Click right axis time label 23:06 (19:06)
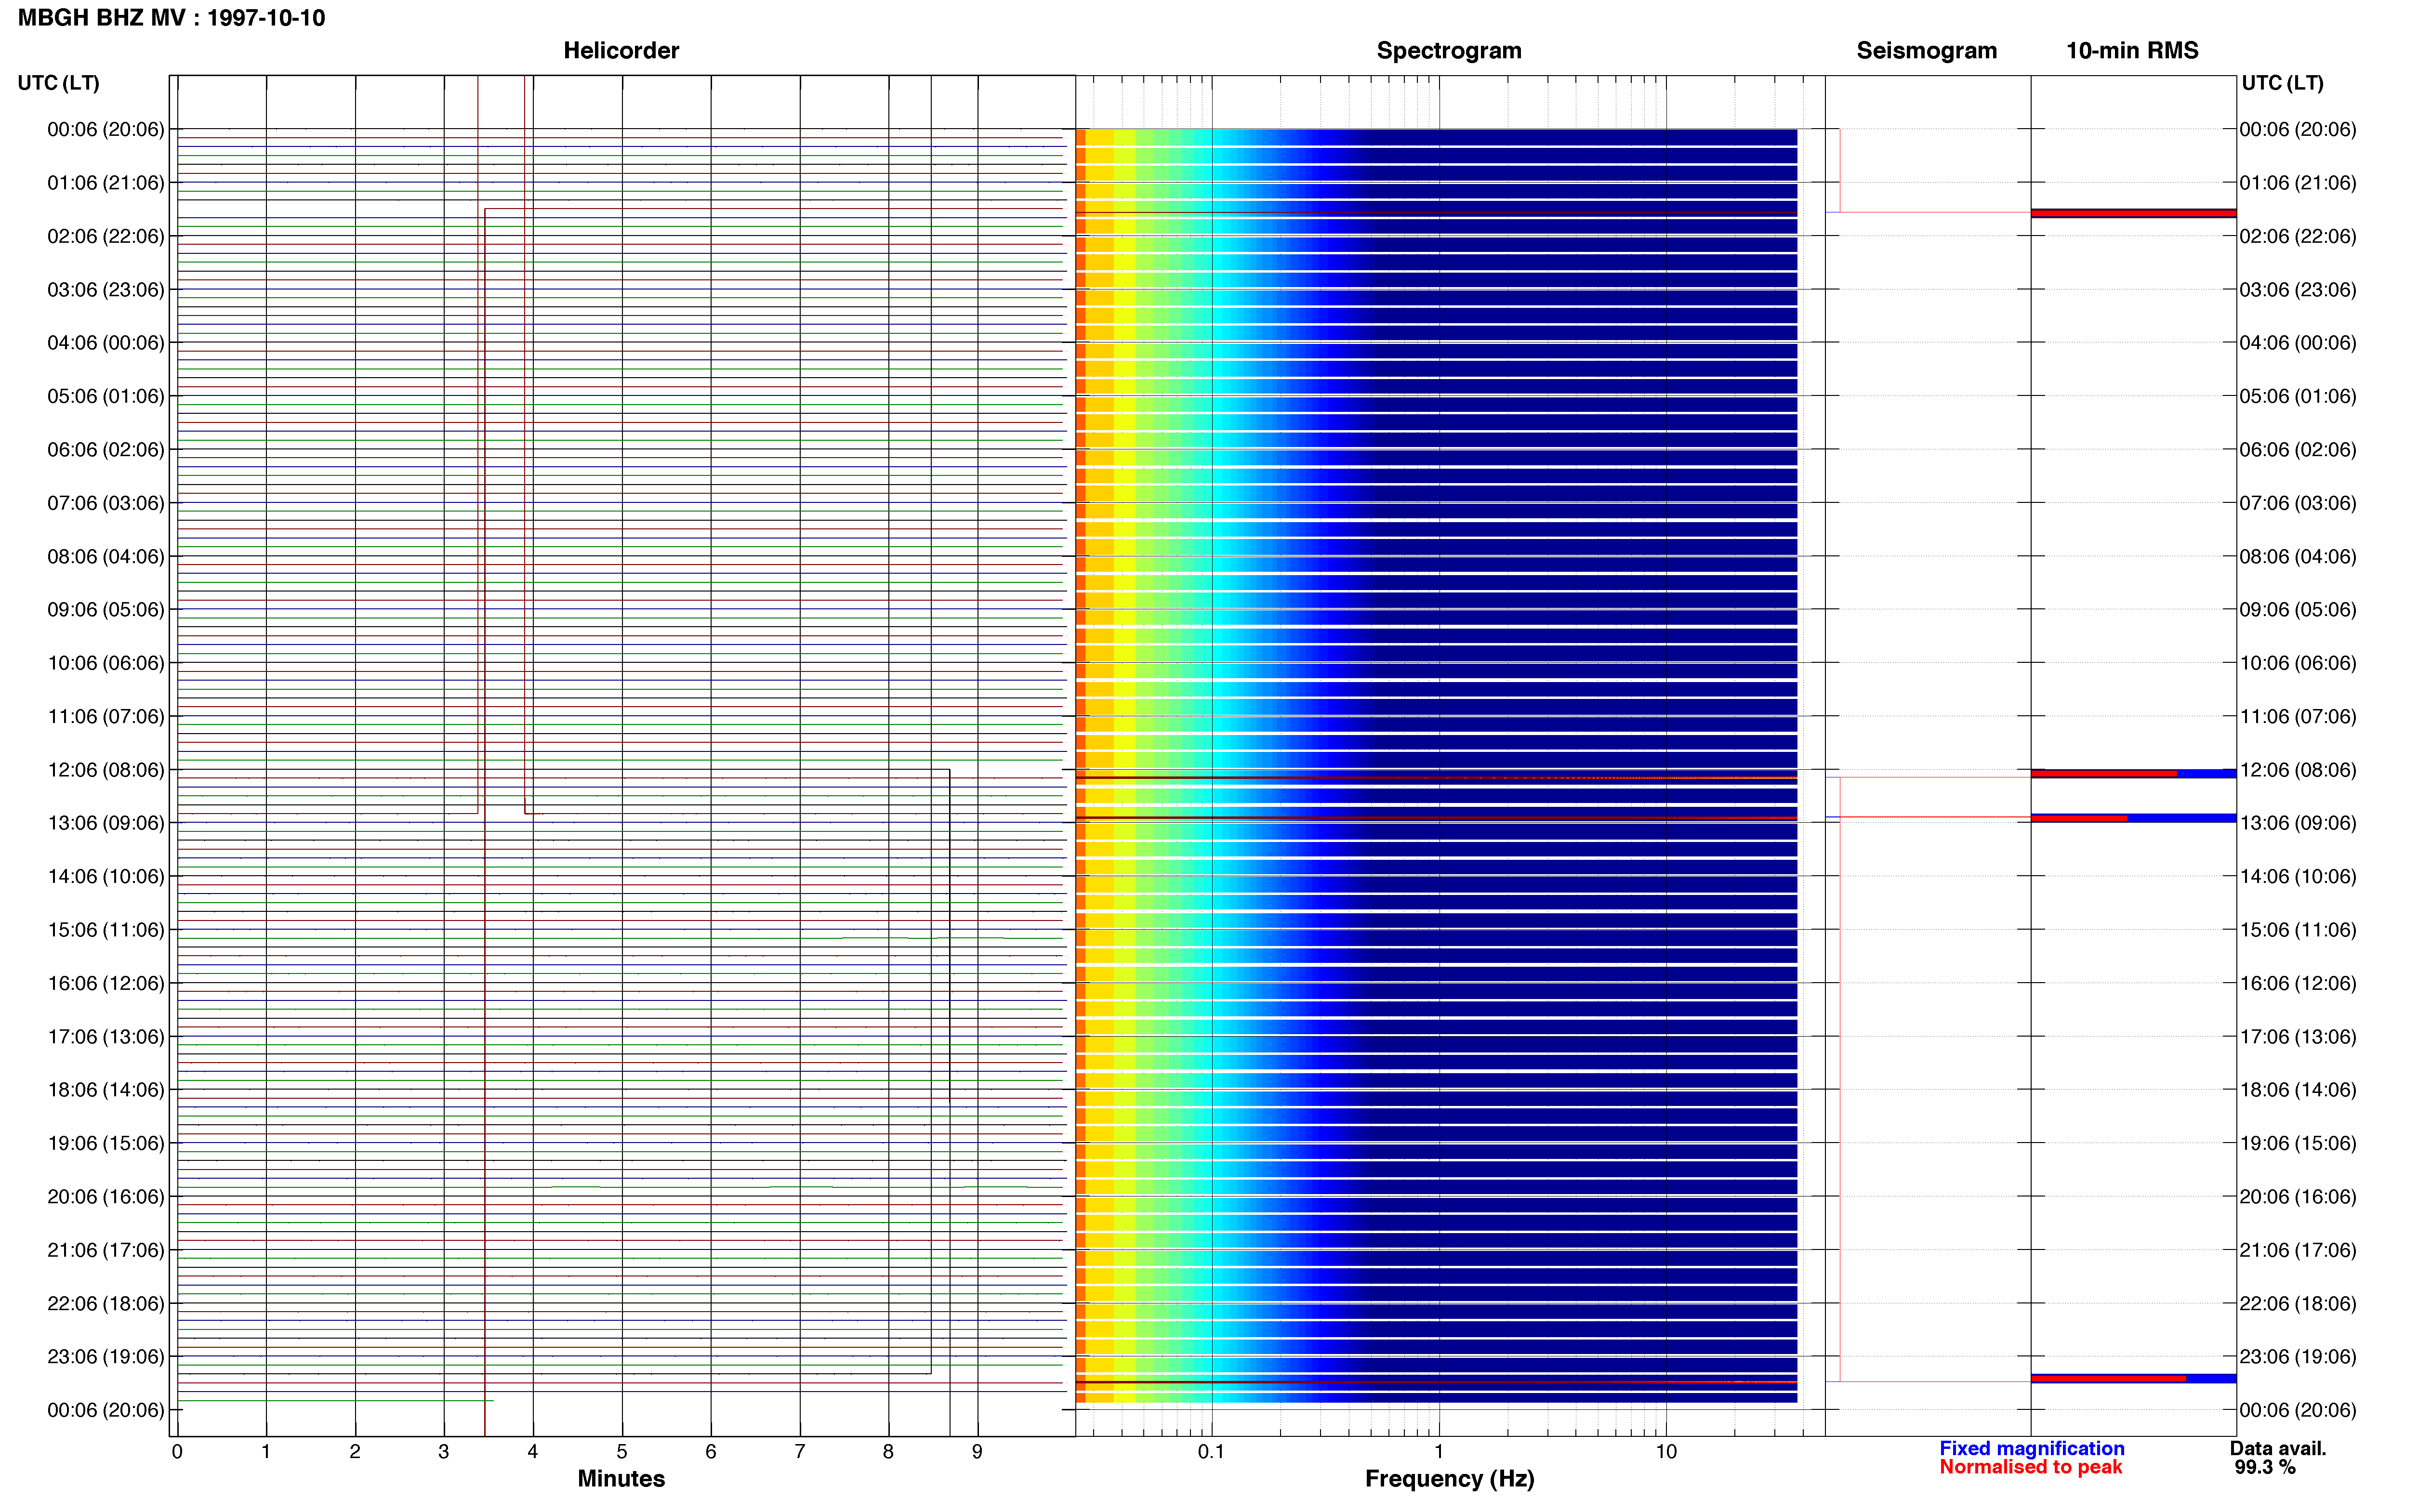2418x1512 pixels. [2298, 1357]
